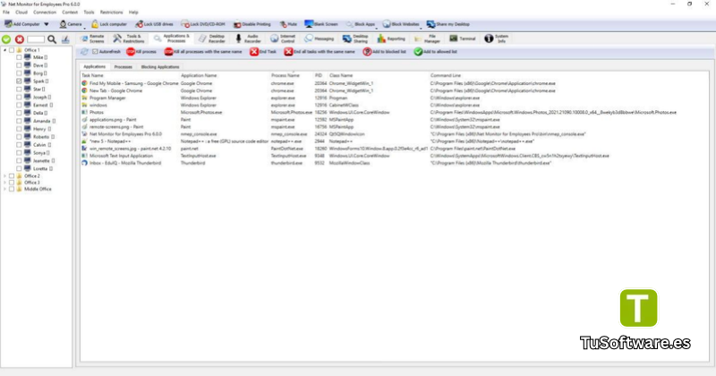This screenshot has width=716, height=376.
Task: Check the Dave computer checkbox
Action: [19, 65]
